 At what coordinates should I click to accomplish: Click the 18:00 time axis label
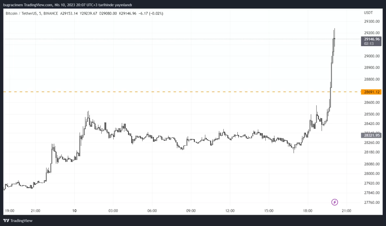tap(308, 211)
